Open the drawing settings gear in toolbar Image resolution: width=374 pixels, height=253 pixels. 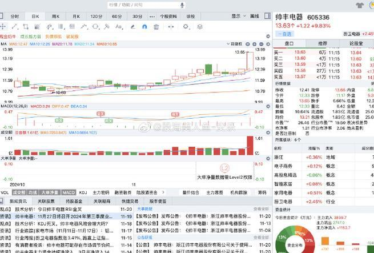coord(186,26)
